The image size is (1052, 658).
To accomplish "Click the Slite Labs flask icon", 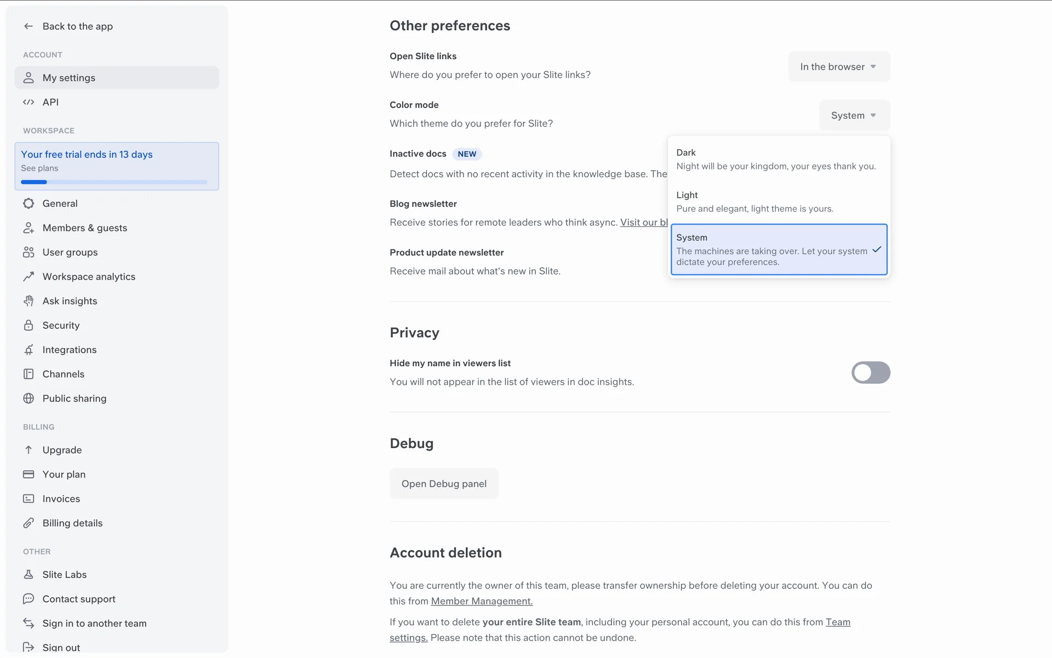I will pyautogui.click(x=28, y=575).
